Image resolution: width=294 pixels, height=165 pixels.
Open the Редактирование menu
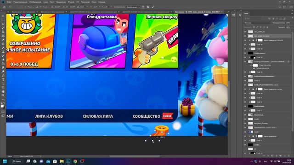click(x=20, y=2)
